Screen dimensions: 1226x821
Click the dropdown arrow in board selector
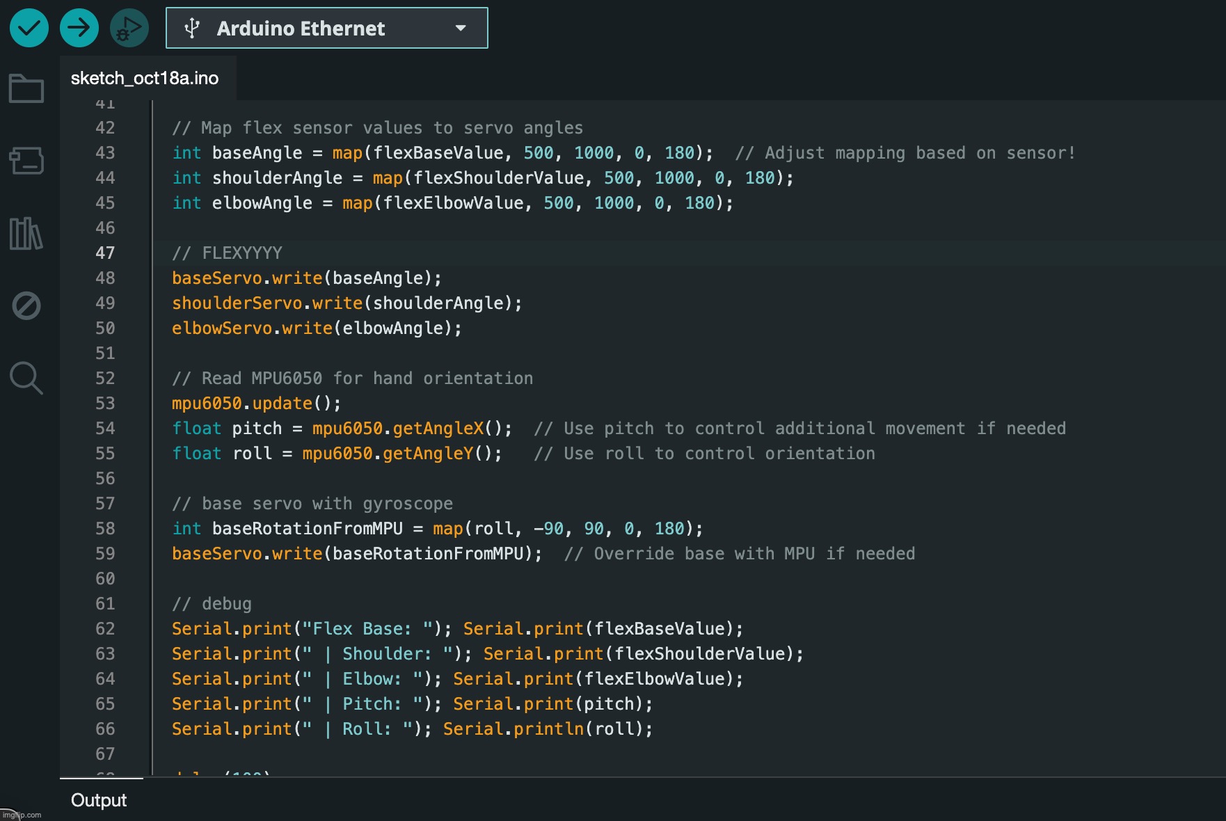460,29
